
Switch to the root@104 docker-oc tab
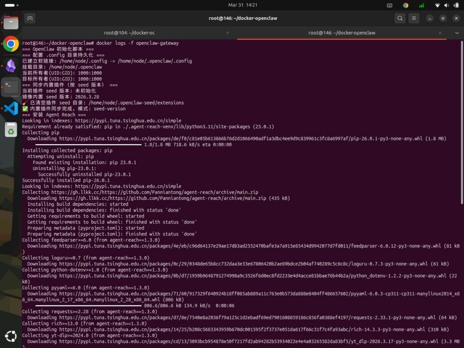point(129,33)
